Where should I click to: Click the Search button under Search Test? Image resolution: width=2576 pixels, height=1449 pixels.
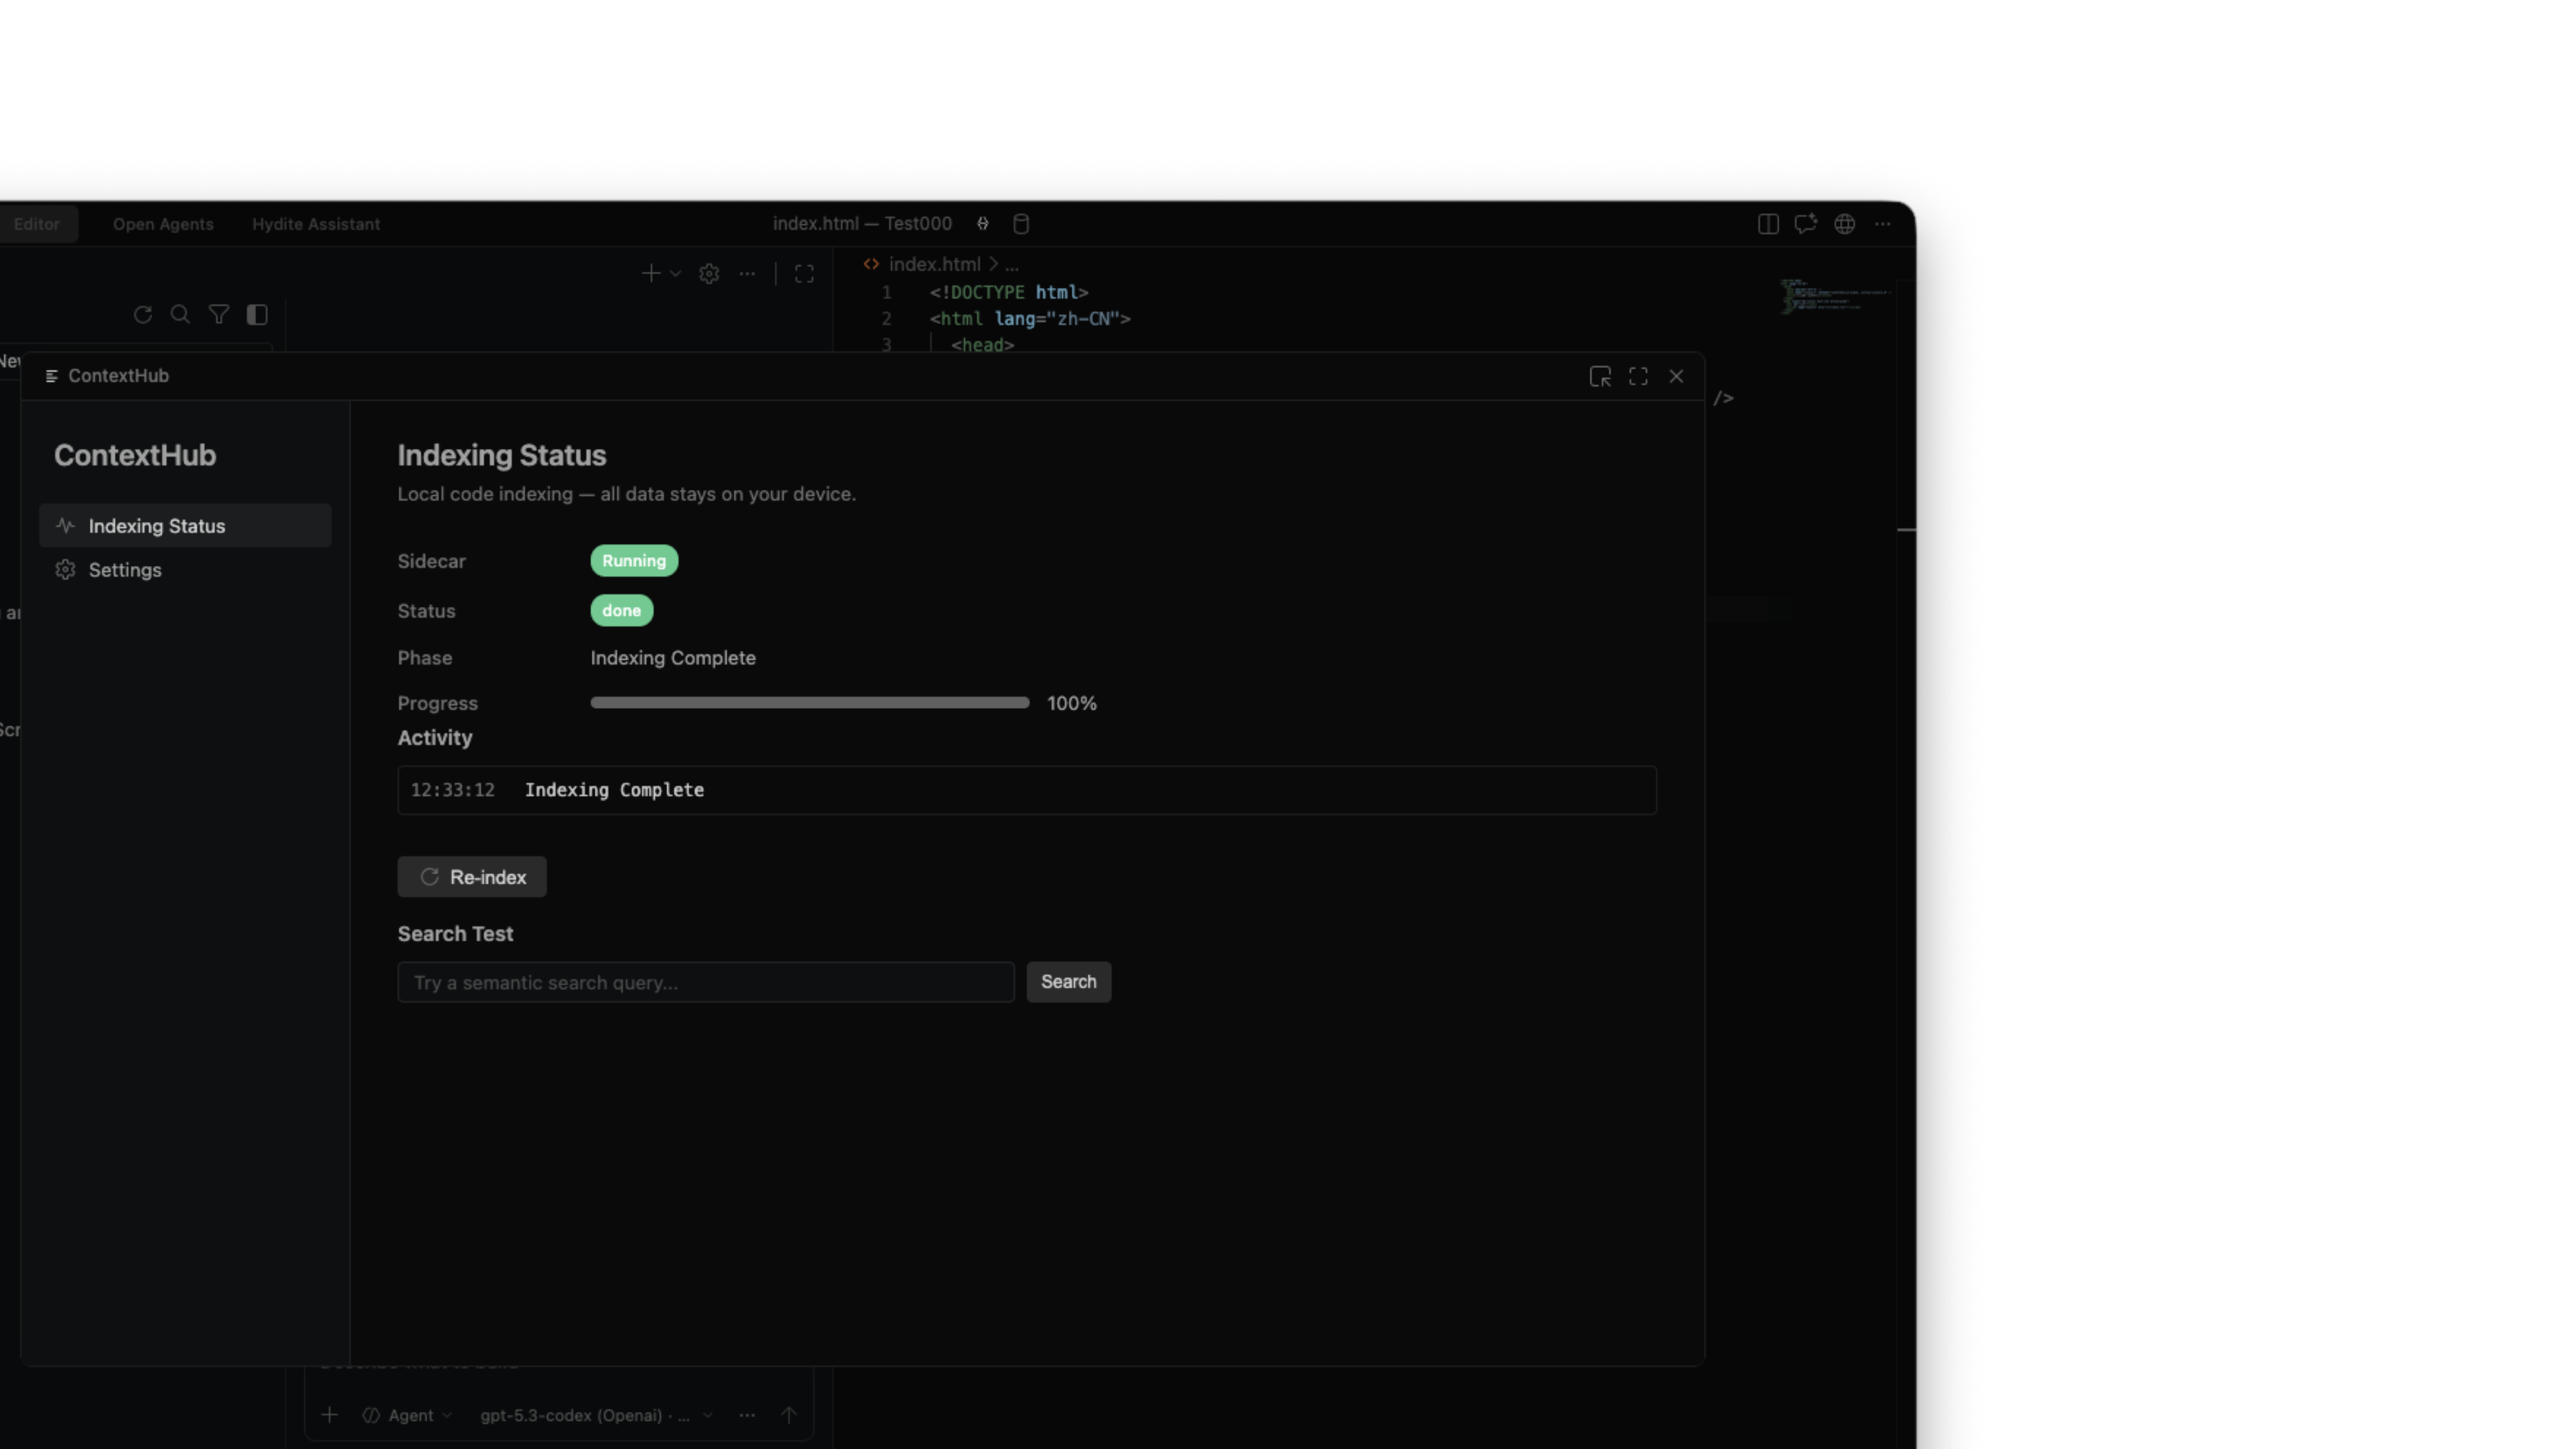(x=1068, y=982)
